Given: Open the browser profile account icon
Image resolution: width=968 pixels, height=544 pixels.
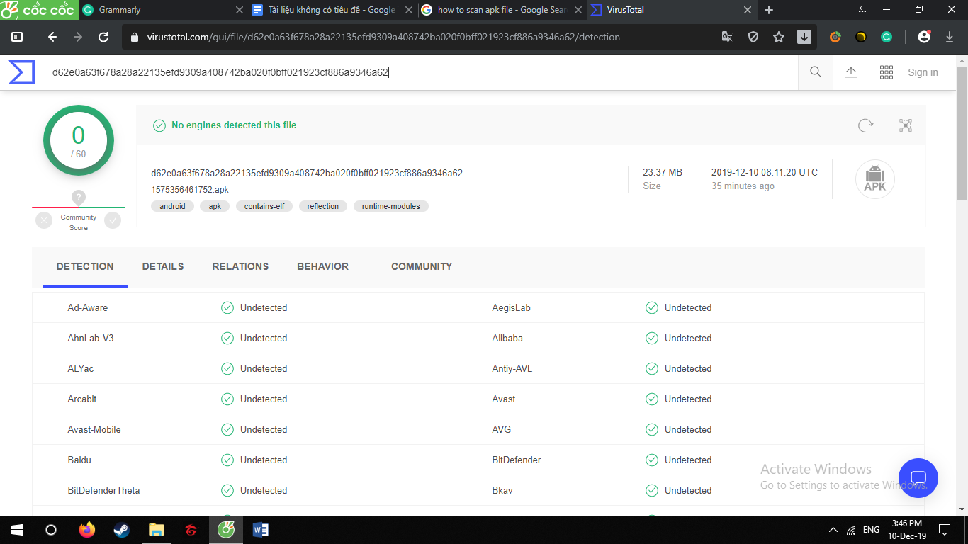Looking at the screenshot, I should coord(924,37).
